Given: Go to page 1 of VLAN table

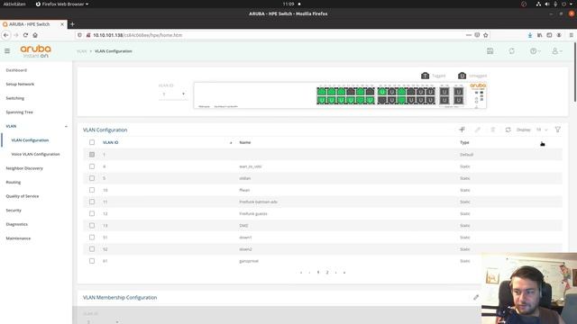Looking at the screenshot, I should [x=318, y=272].
